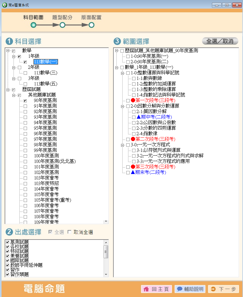
Task: Enable the 取消全選 checkbox
Action: (69, 232)
